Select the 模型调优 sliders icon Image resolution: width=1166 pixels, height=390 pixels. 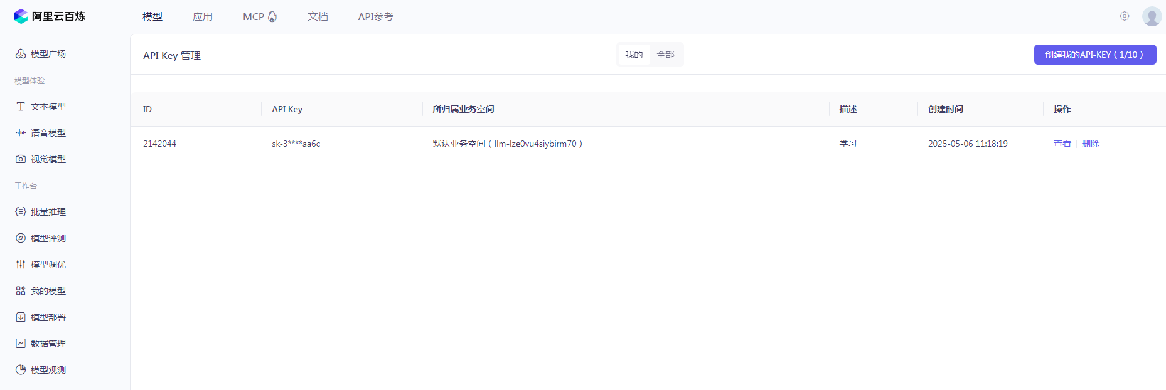point(21,265)
